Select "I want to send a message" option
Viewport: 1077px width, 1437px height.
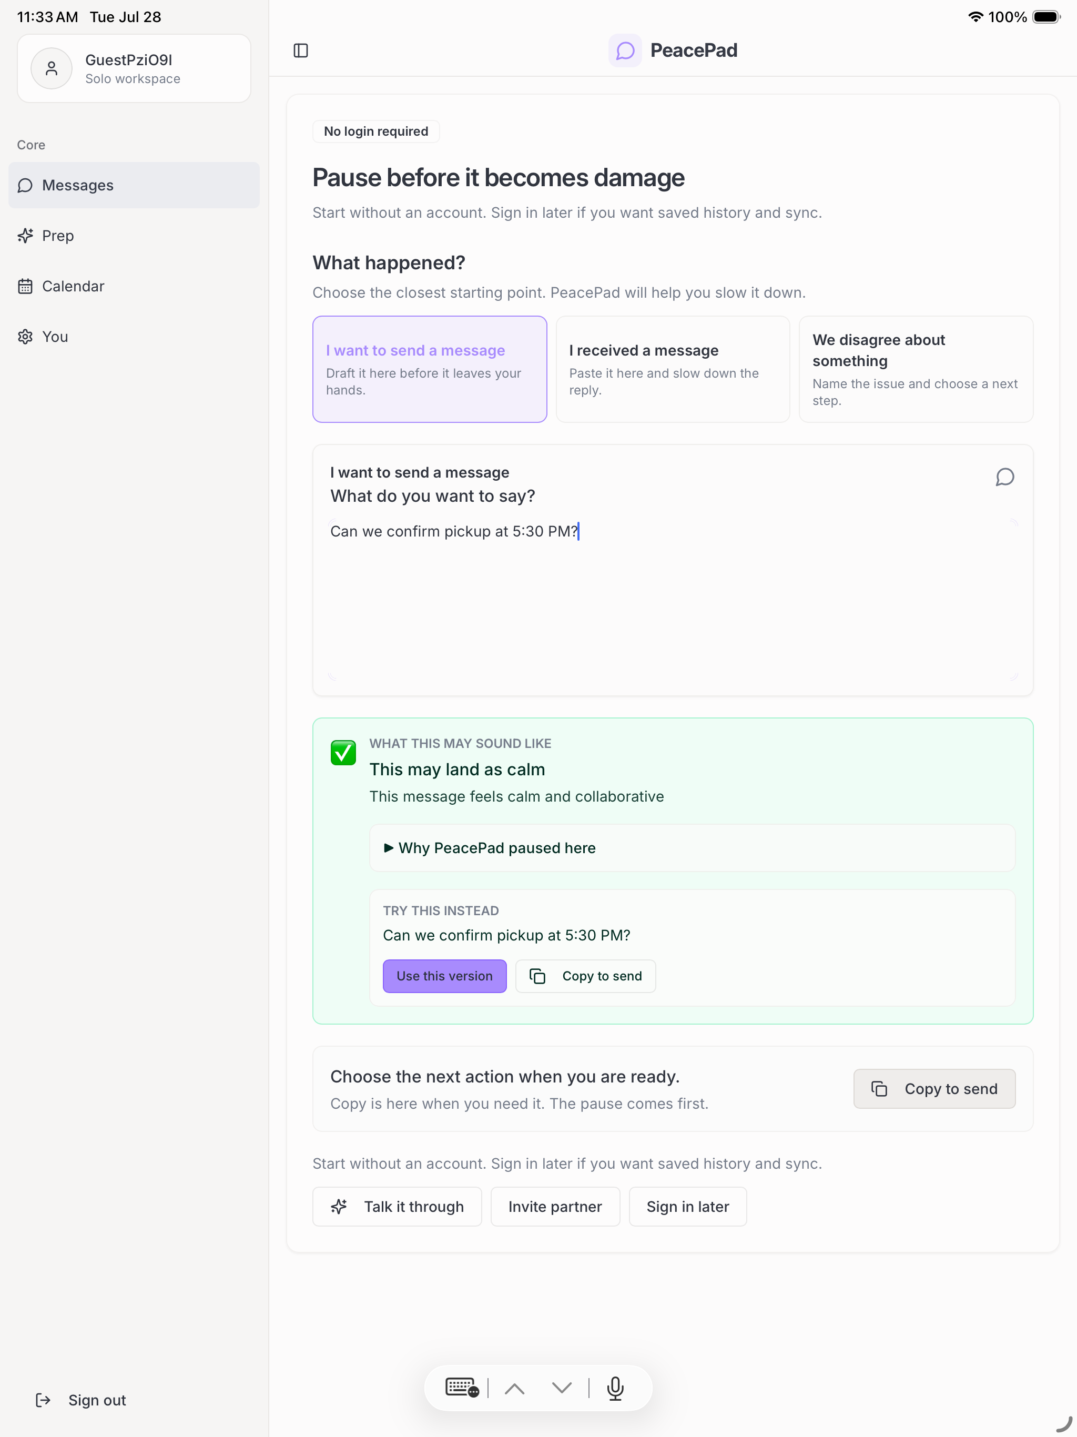point(429,369)
